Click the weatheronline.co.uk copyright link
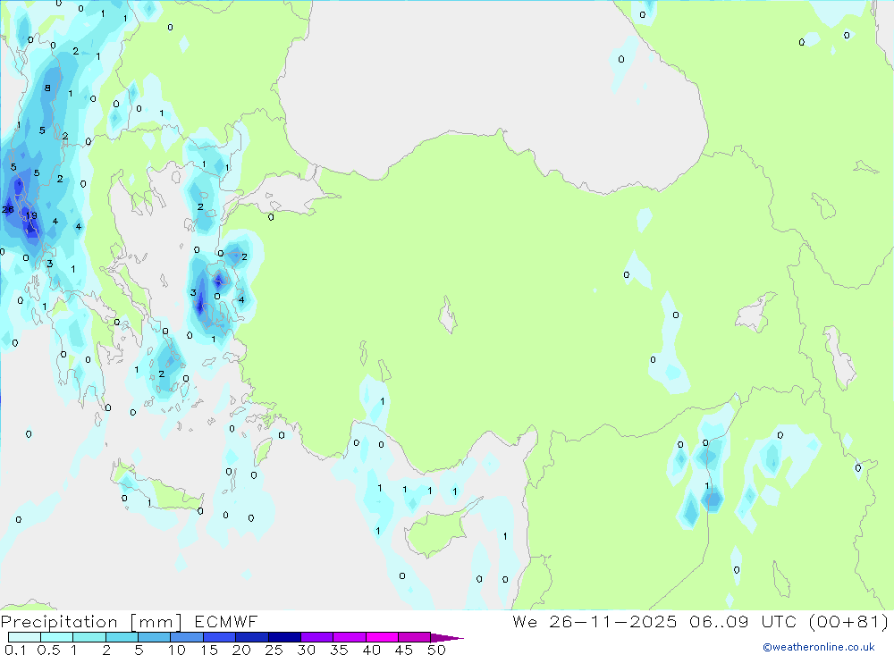Screen dimensions: 894x655 click(x=818, y=647)
